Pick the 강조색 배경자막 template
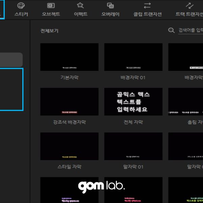The image size is (203, 203). pyautogui.click(x=69, y=102)
